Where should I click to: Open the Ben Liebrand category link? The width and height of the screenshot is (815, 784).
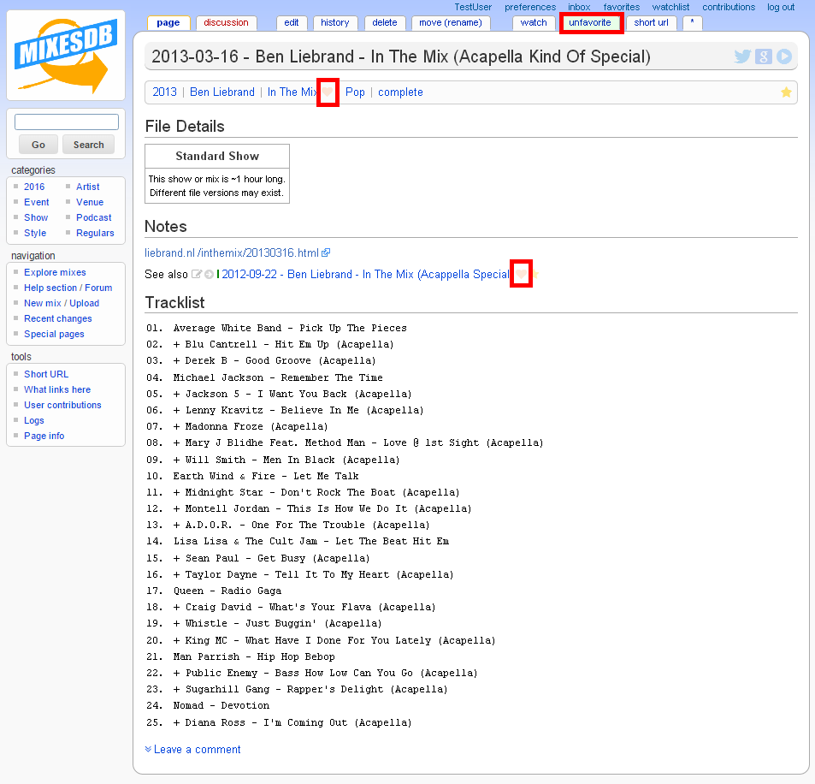(x=222, y=92)
